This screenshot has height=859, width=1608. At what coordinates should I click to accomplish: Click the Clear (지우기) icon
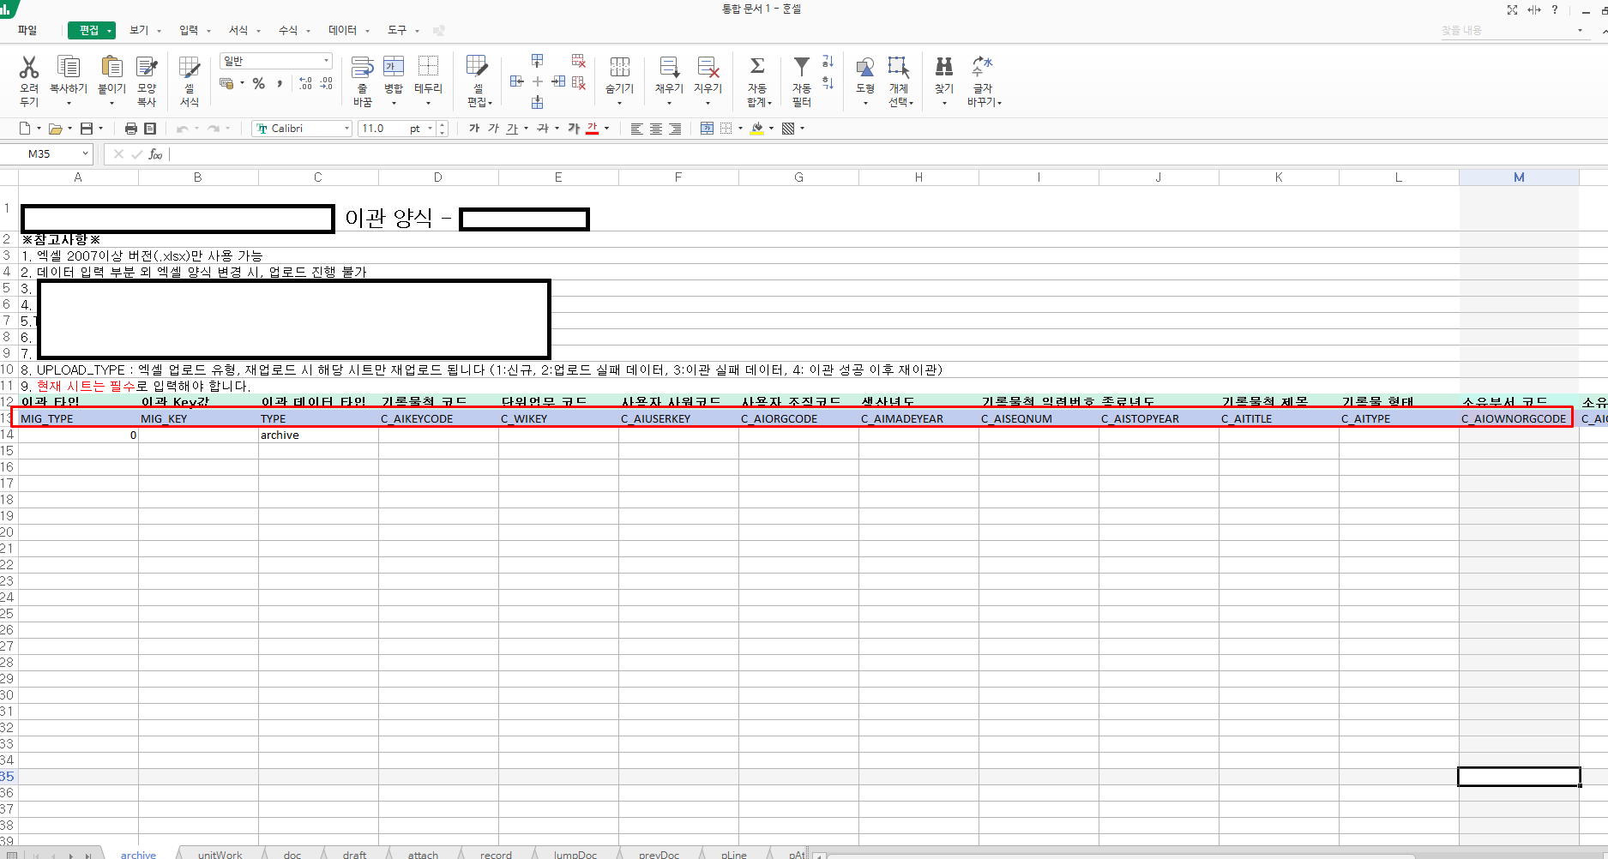tap(708, 67)
